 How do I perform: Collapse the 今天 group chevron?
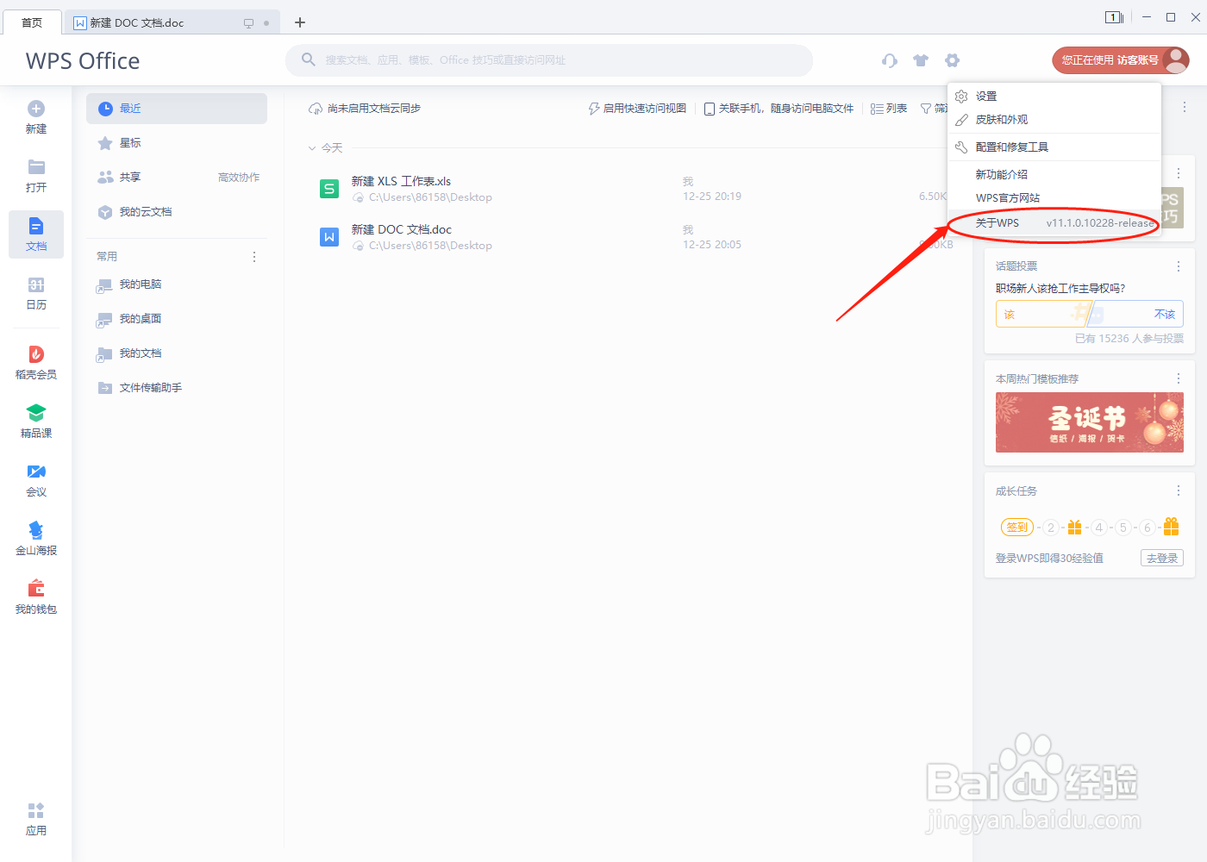[x=312, y=148]
